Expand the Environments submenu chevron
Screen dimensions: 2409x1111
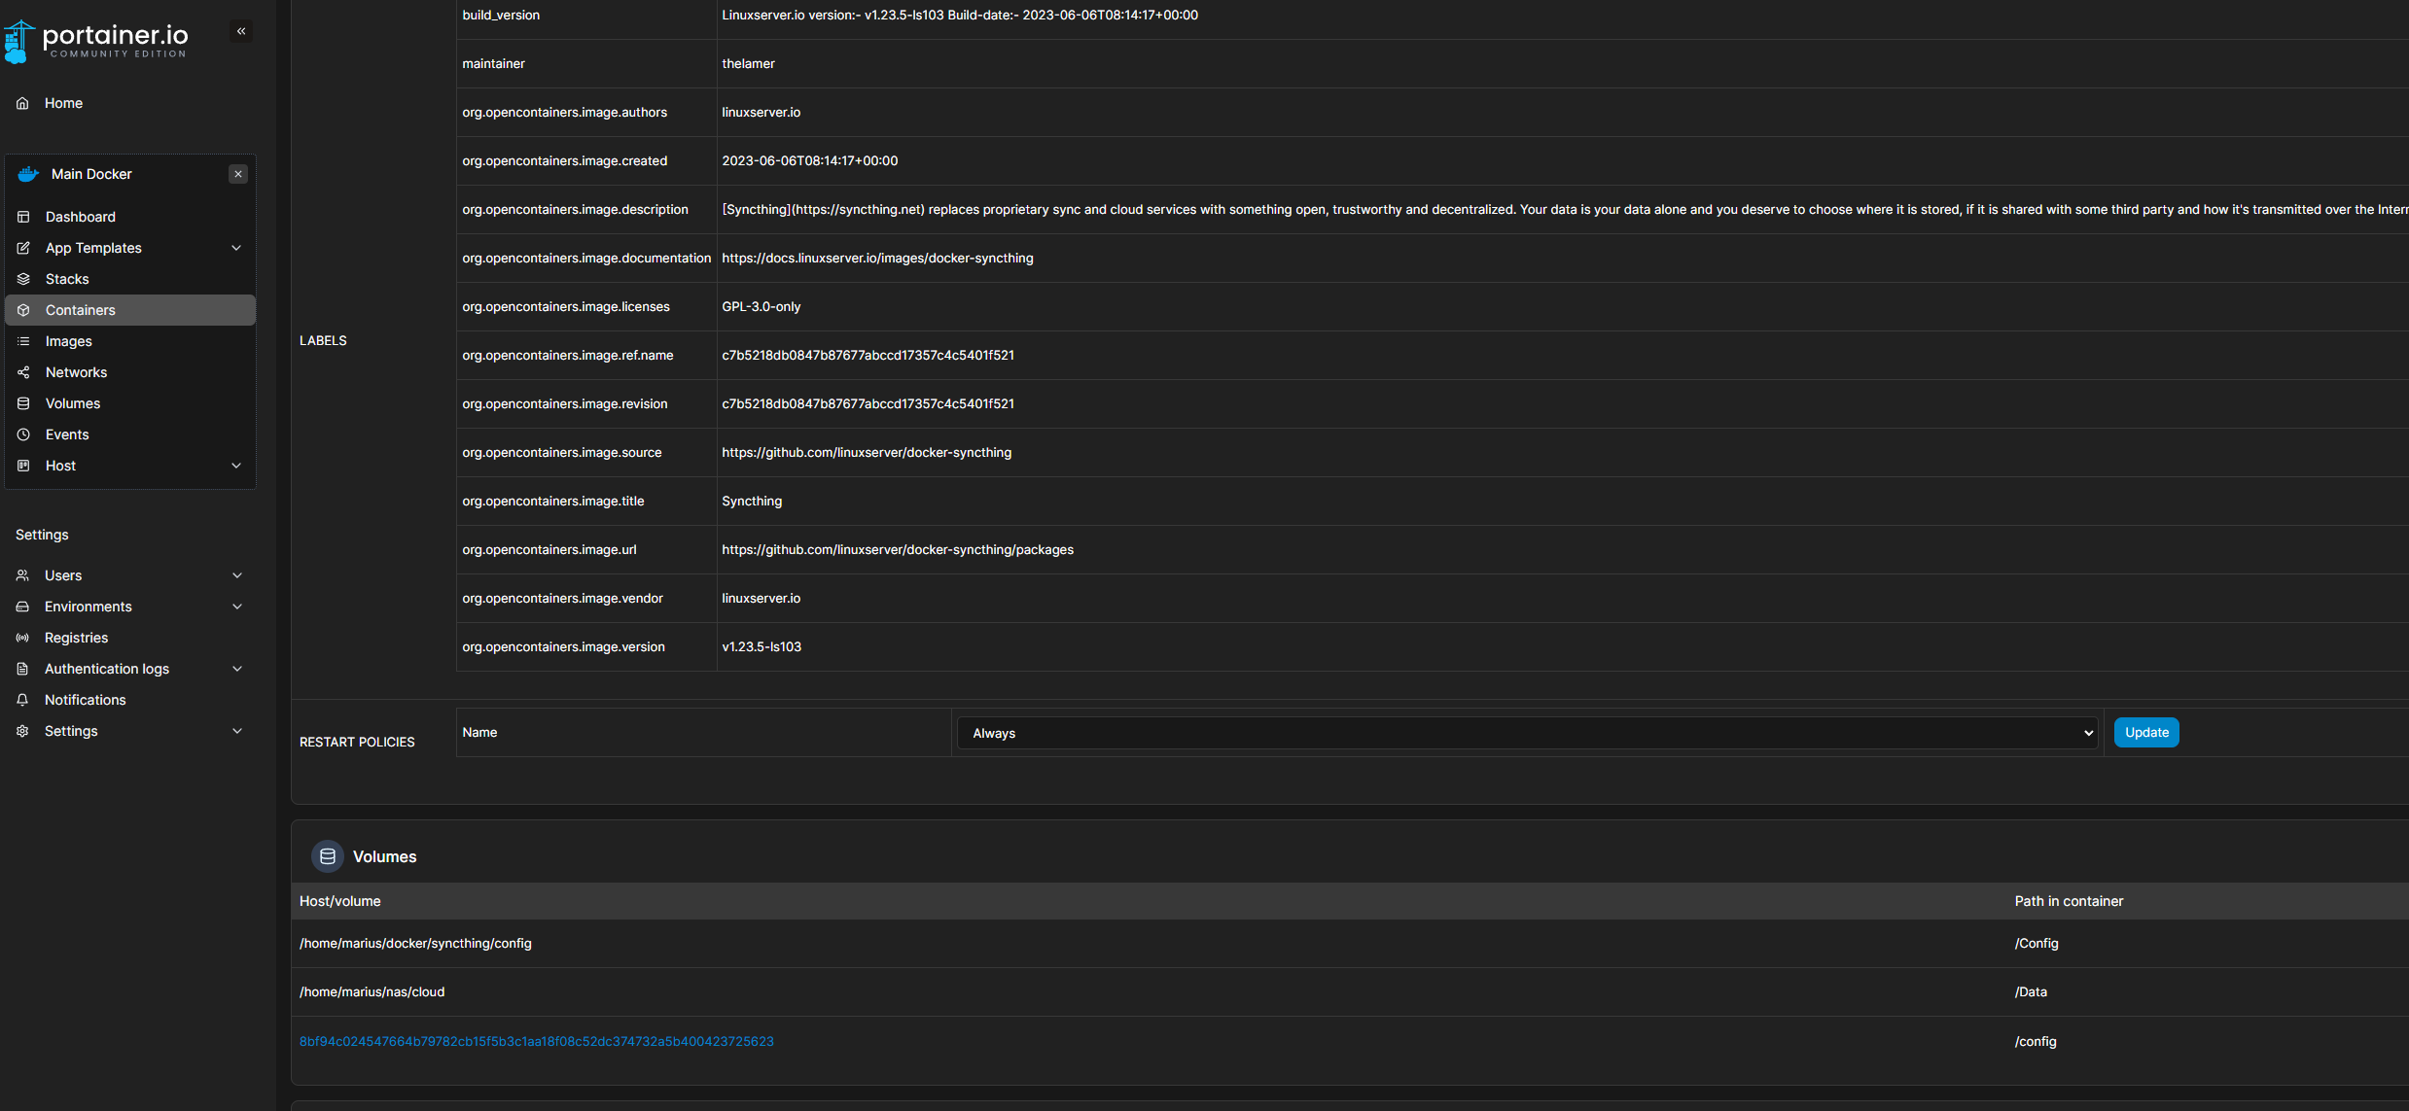click(236, 607)
